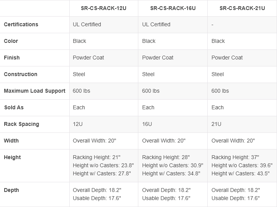Click Racking Height: 37" cell text
Image resolution: width=277 pixels, height=207 pixels.
pos(235,157)
